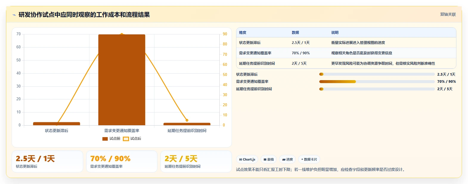Screen dimensions: 468x184
Task: Click the line data point atop the tall bar
Action: [x=122, y=34]
